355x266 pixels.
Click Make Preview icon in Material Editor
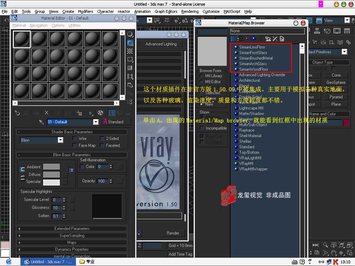click(130, 77)
